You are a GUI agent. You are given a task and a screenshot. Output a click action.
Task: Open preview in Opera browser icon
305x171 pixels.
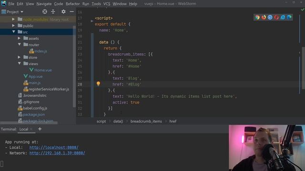(276, 17)
